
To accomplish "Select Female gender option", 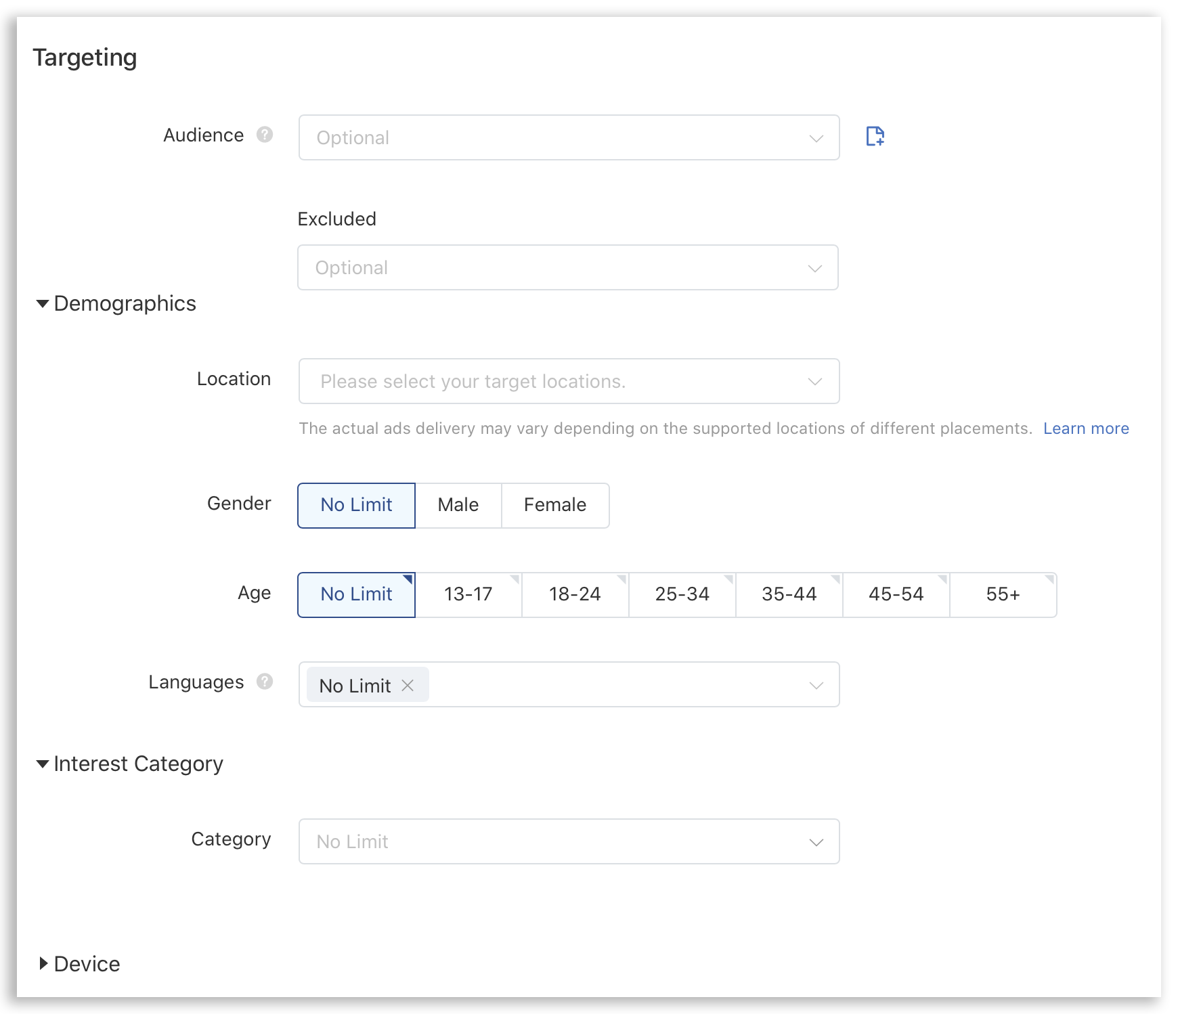I will point(555,505).
